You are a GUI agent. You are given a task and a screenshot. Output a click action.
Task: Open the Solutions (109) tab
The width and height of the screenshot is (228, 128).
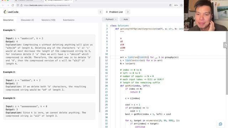pyautogui.click(x=48, y=20)
